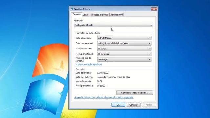Viewport: 210px width, 118px height.
Task: Expand the Data abreviada format dropdown
Action: 124,38
